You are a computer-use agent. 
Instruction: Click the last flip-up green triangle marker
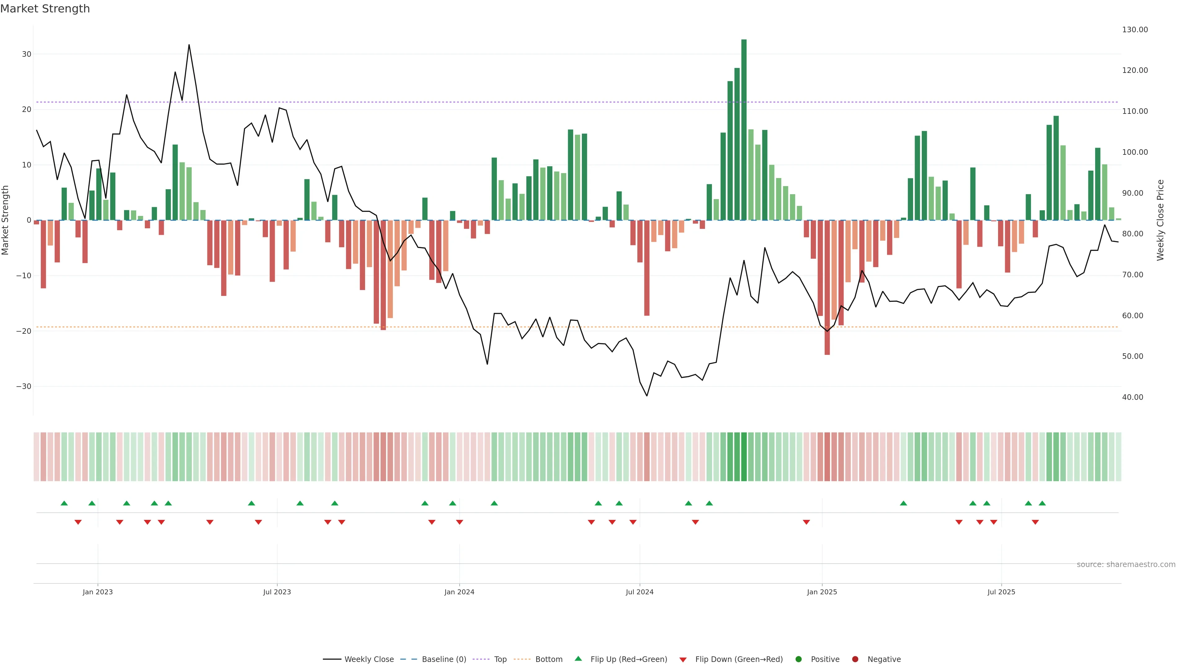pos(1042,503)
